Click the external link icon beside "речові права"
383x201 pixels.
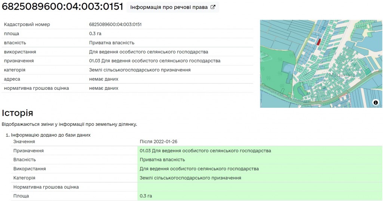tap(213, 7)
